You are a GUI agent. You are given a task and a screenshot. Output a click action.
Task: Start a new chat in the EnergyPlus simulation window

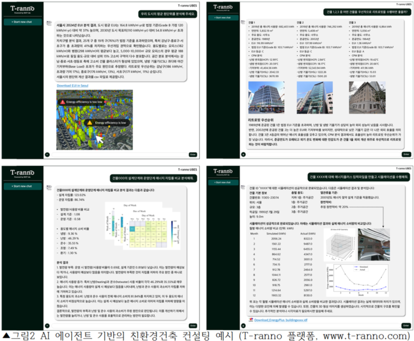tap(223, 182)
